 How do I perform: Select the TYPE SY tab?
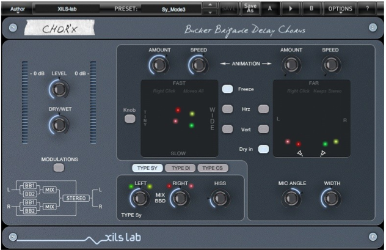147,168
